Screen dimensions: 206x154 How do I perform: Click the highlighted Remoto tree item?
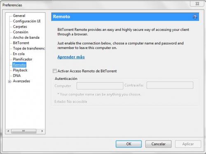click(19, 65)
